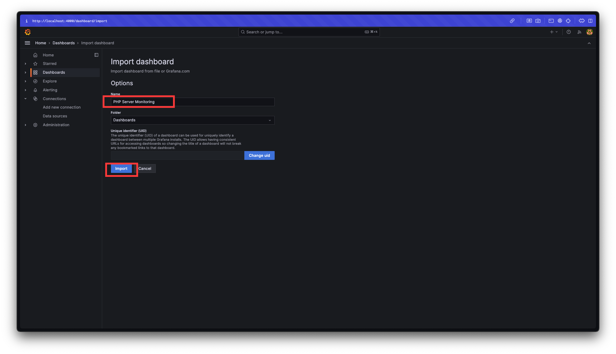
Task: Click the Import button
Action: [121, 169]
